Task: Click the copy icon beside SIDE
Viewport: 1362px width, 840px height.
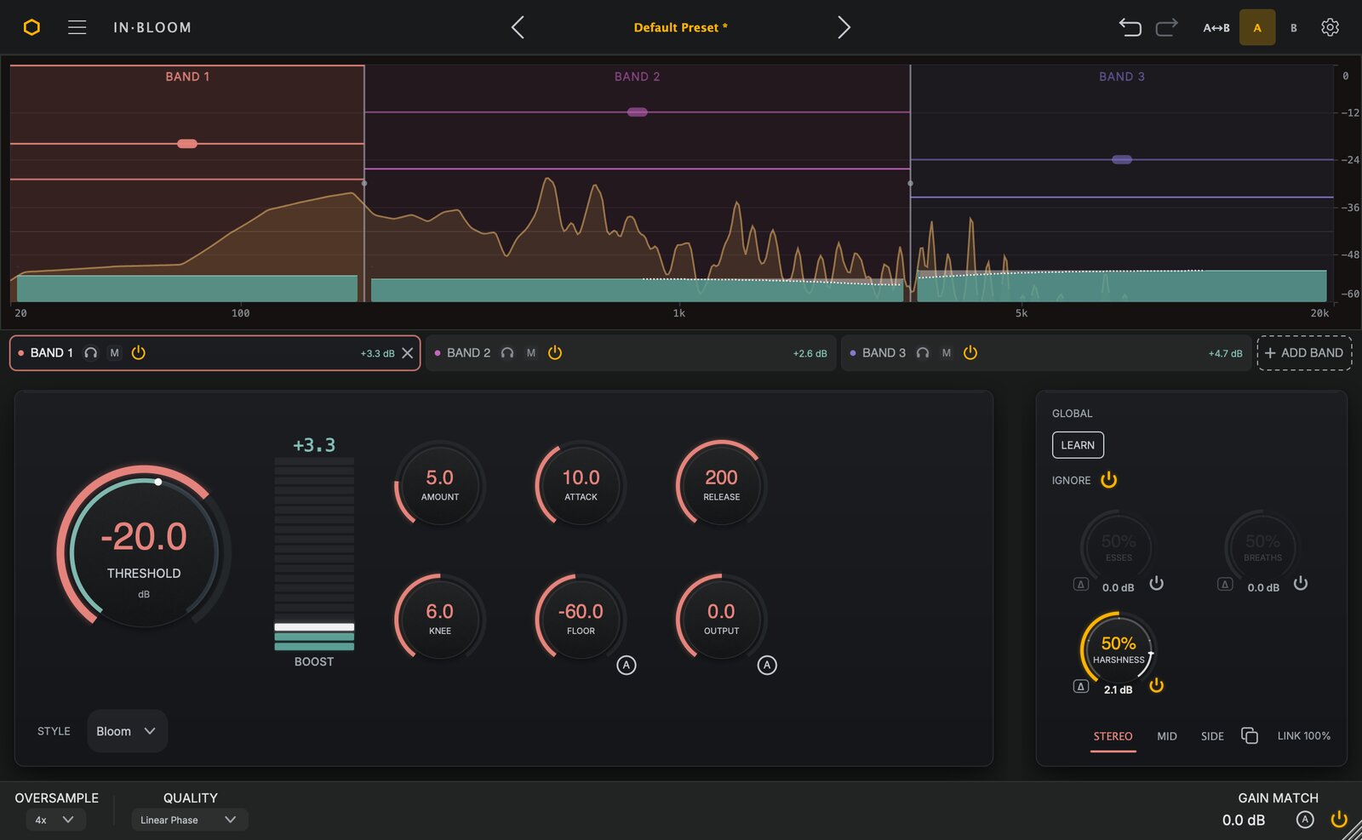Action: point(1250,735)
